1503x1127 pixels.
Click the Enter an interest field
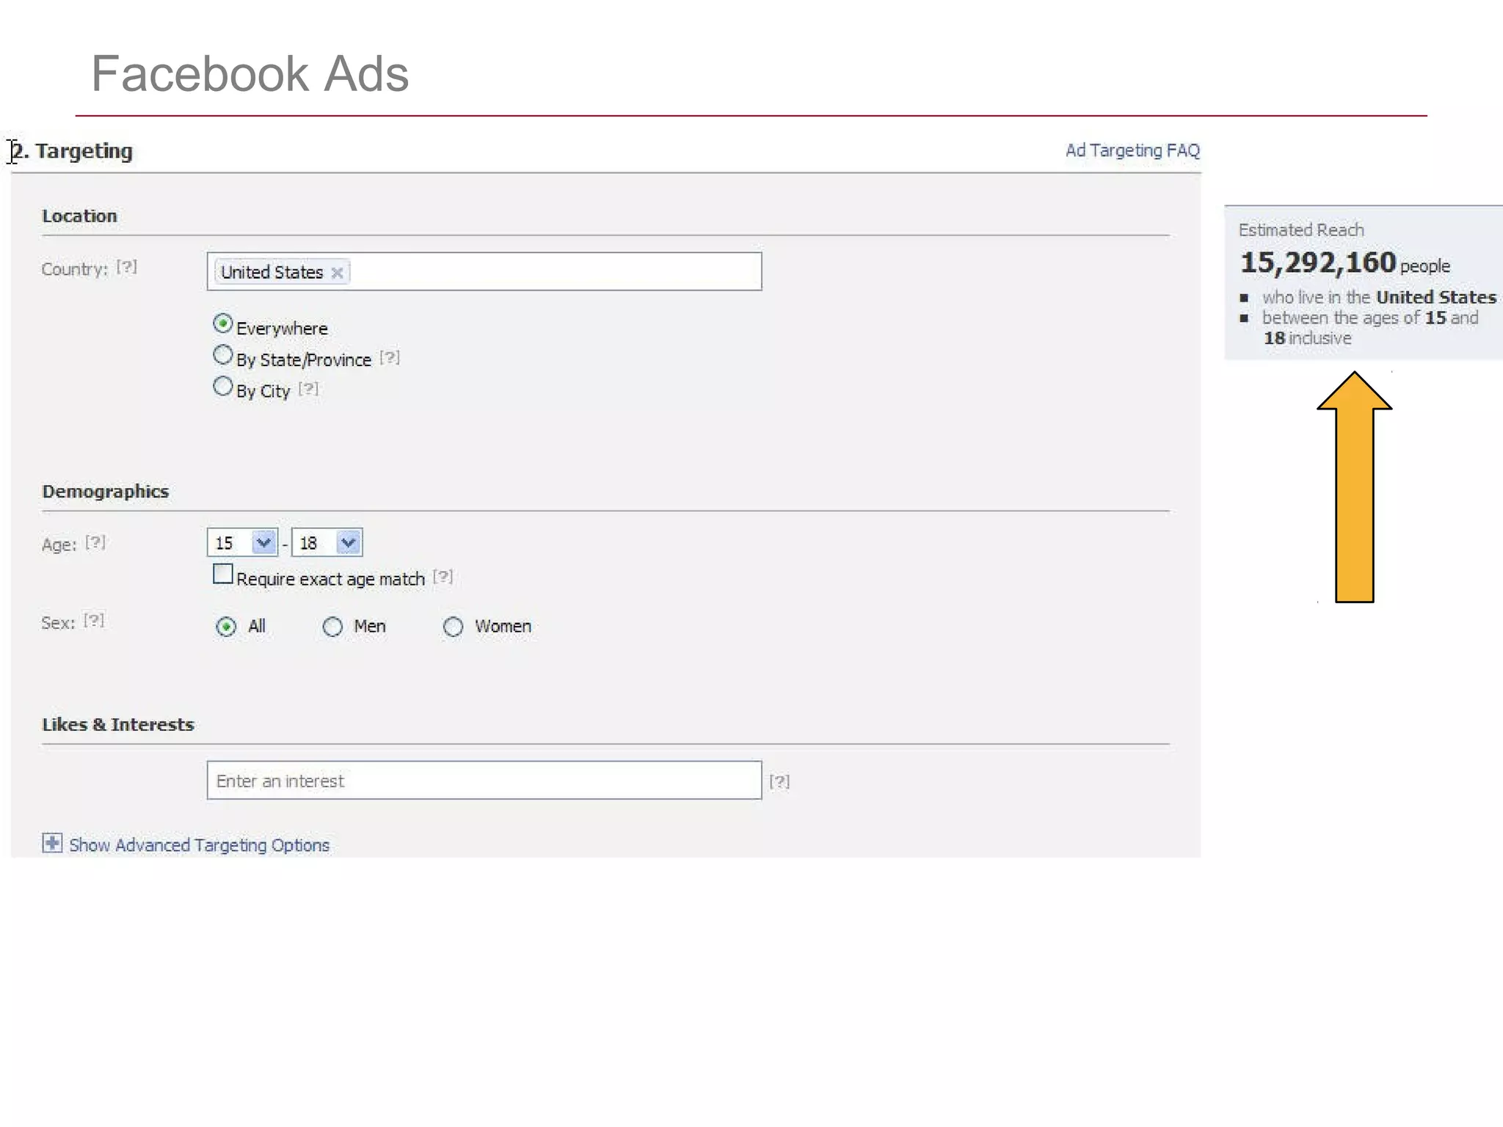point(484,780)
